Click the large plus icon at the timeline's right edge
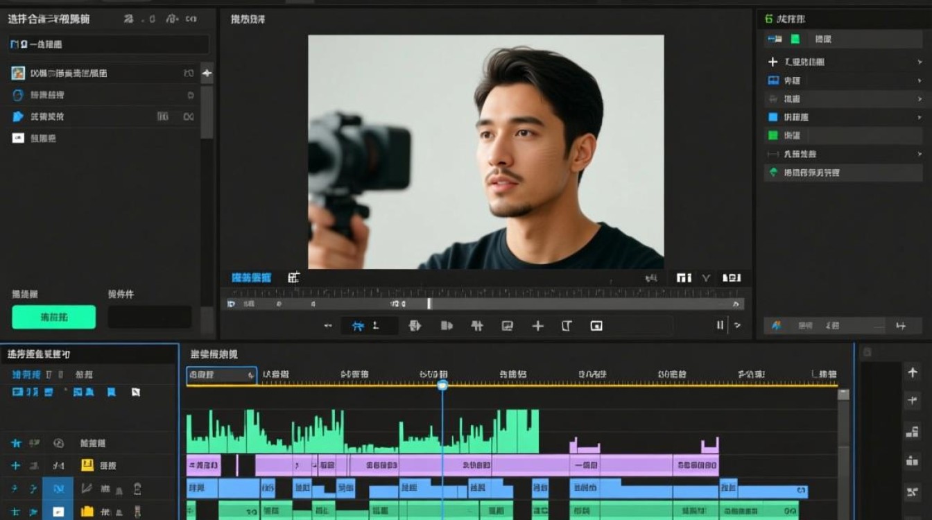The height and width of the screenshot is (520, 932). coord(913,372)
